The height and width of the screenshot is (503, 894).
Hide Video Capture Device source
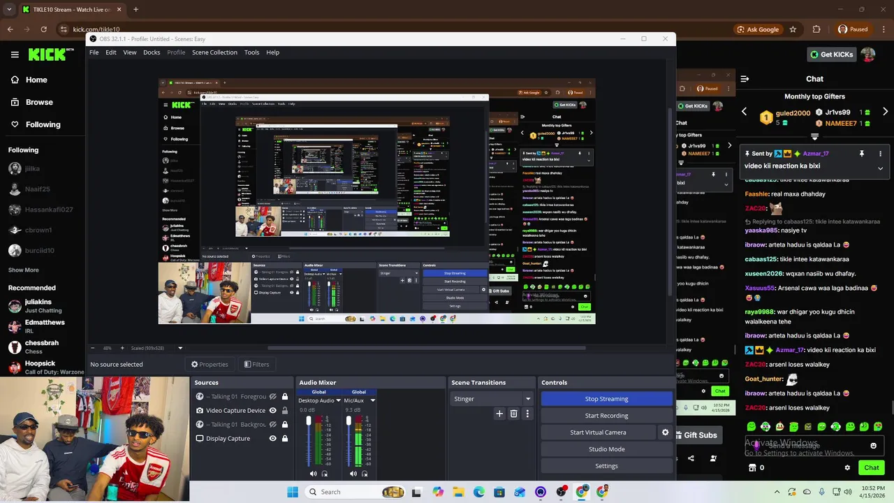272,411
